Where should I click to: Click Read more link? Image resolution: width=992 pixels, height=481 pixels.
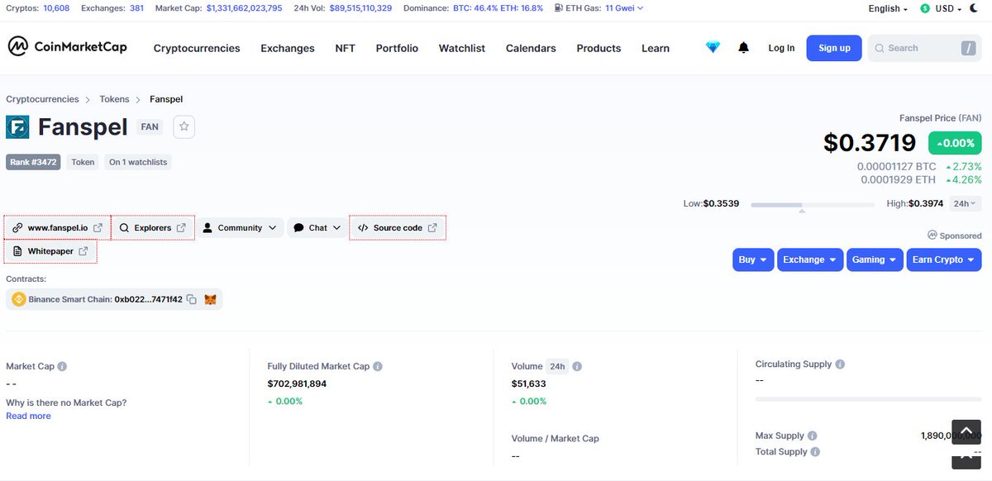pos(28,416)
